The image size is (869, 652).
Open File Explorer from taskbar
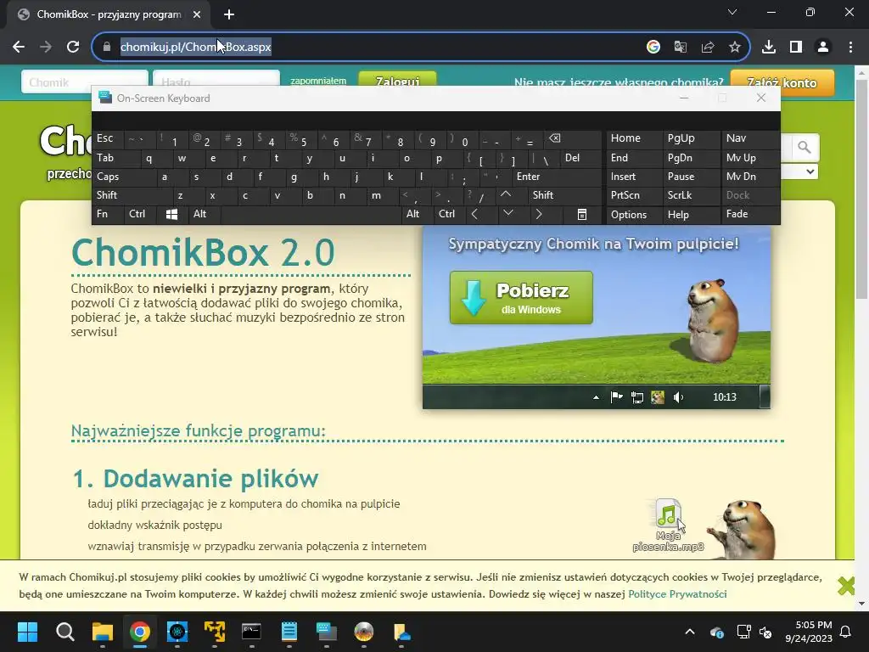point(103,632)
